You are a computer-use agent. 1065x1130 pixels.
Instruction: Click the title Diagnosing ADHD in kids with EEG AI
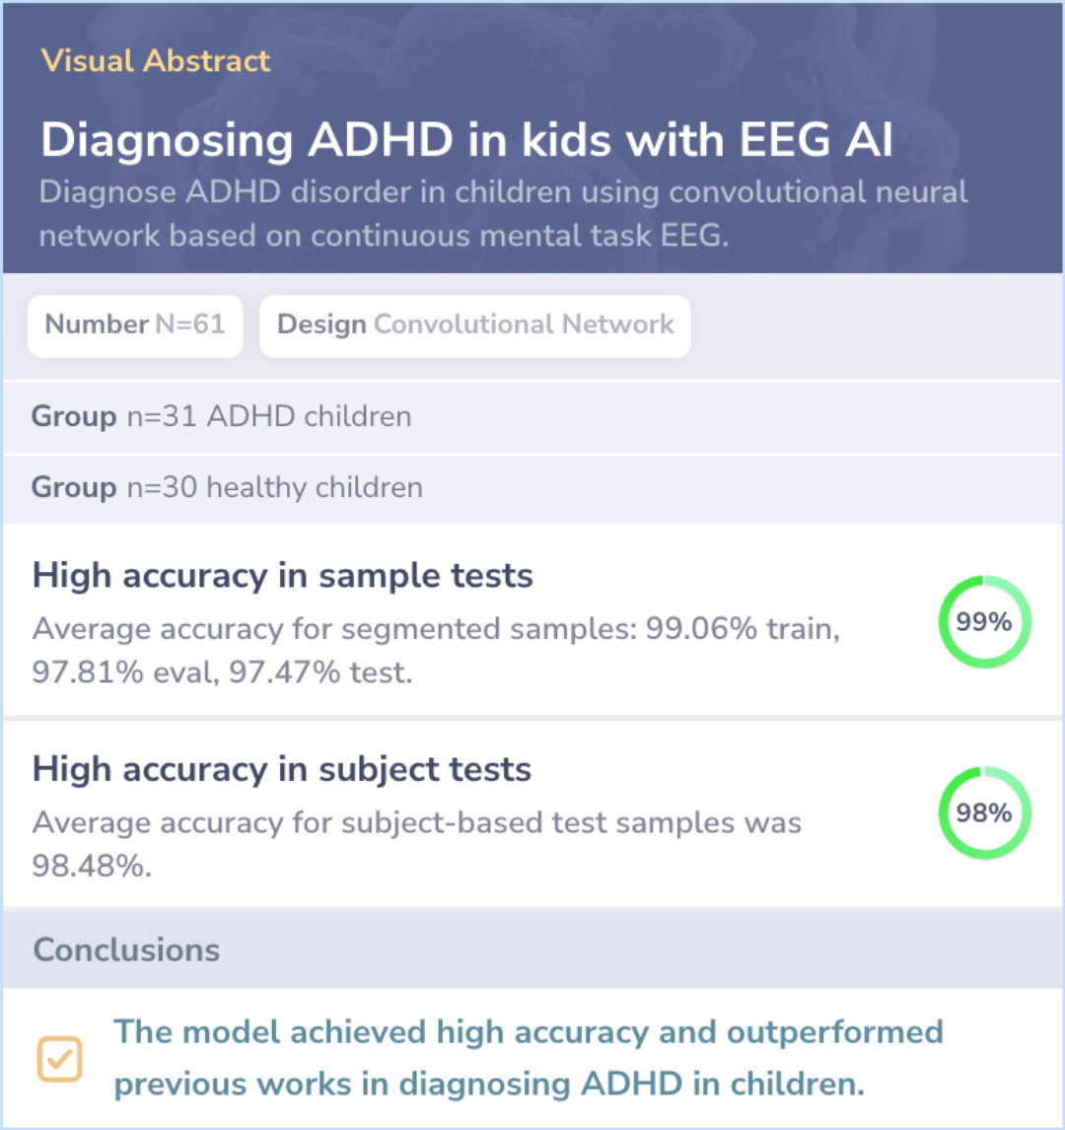pyautogui.click(x=467, y=138)
